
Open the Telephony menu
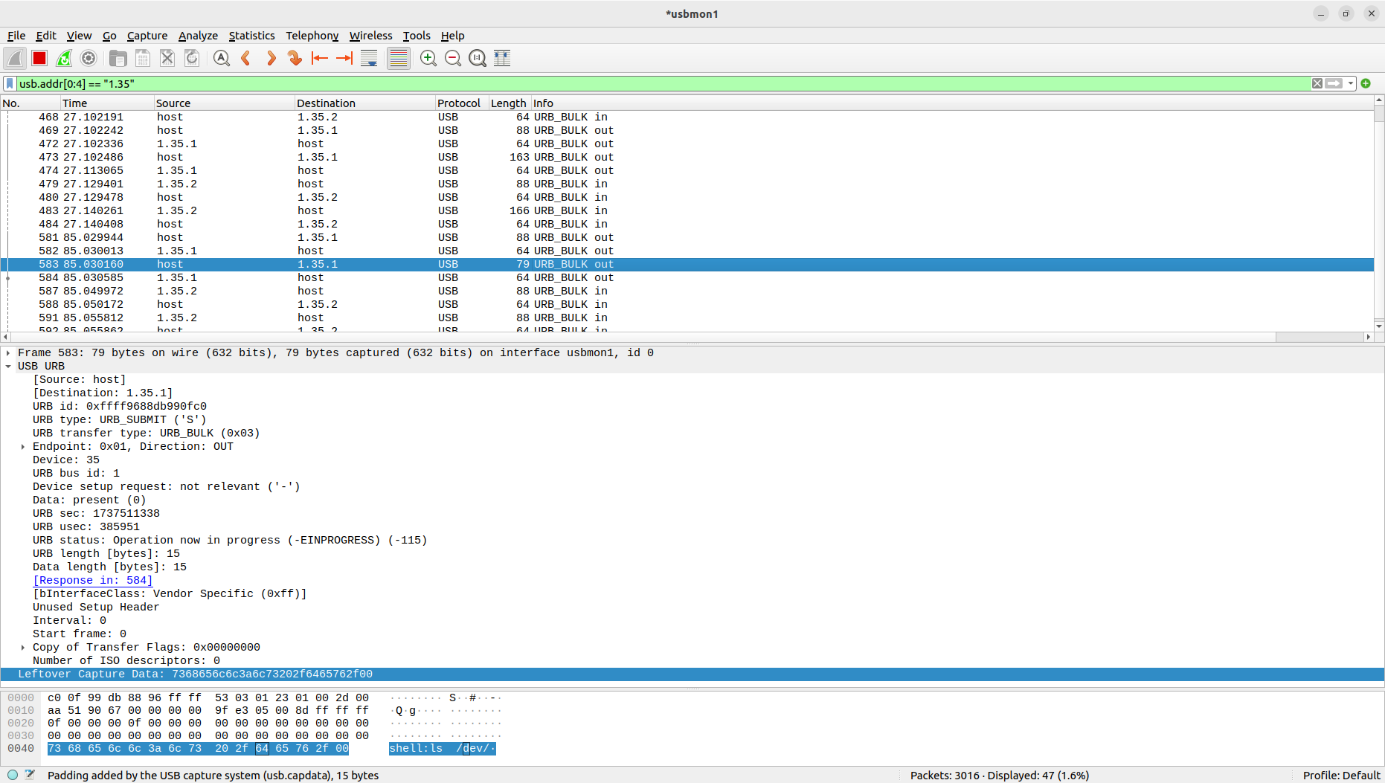[x=312, y=36]
